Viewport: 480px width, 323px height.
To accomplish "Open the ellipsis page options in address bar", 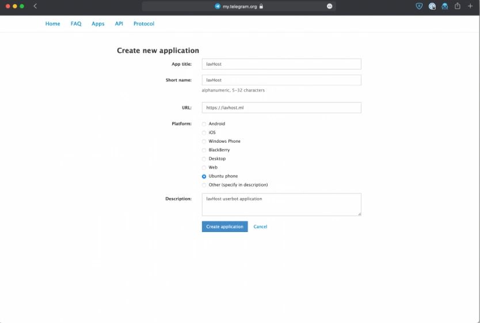I will [329, 6].
